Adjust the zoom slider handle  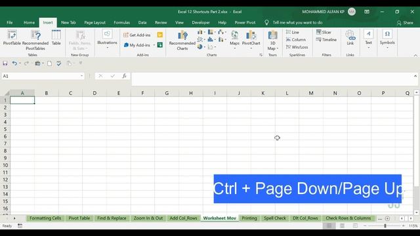[x=385, y=226]
